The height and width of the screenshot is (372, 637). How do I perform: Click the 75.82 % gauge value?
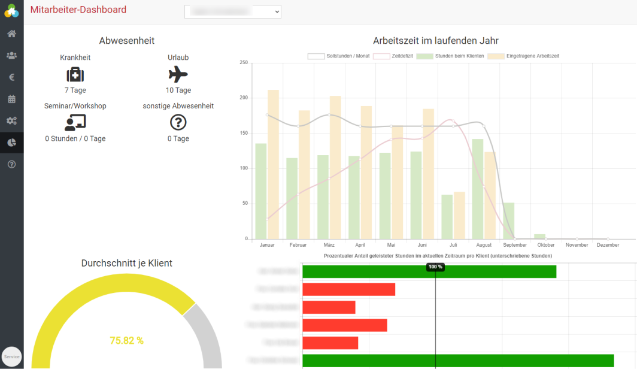(x=127, y=341)
